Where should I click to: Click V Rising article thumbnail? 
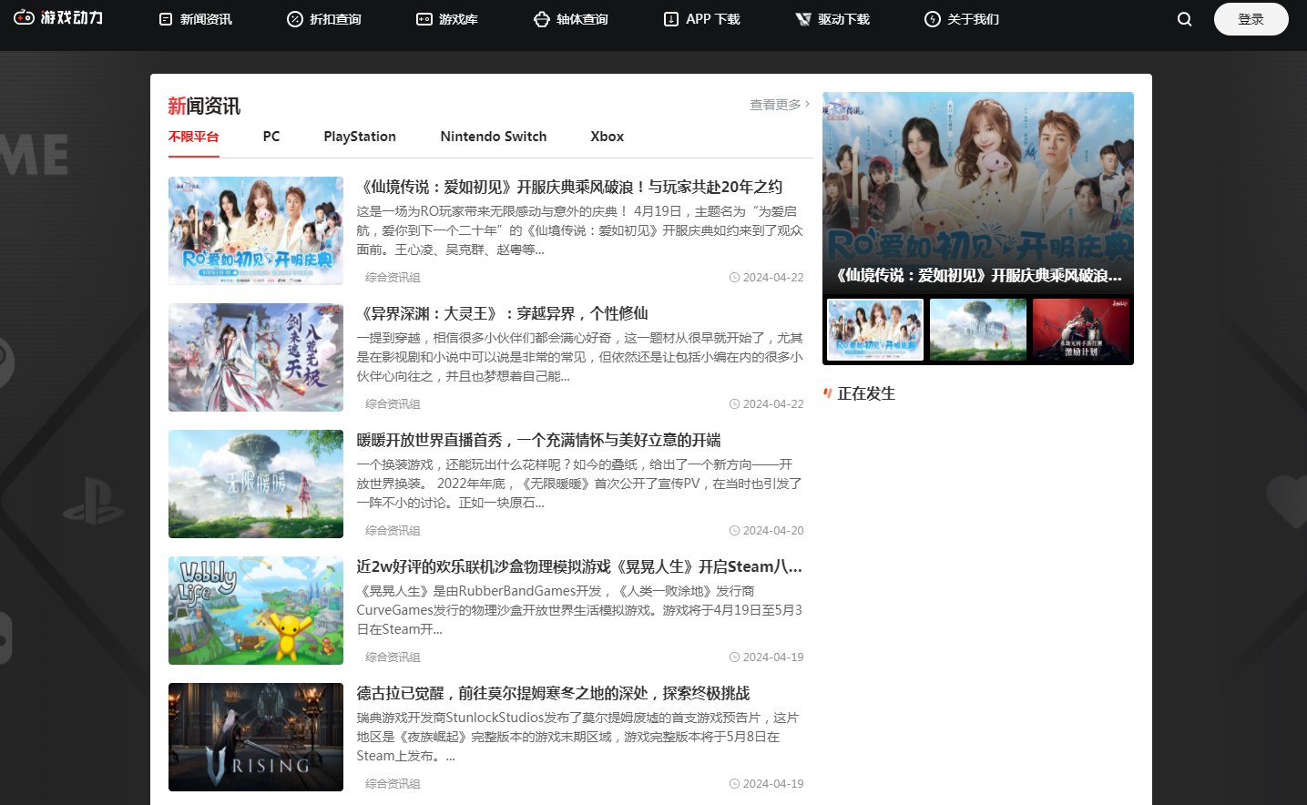[x=256, y=737]
